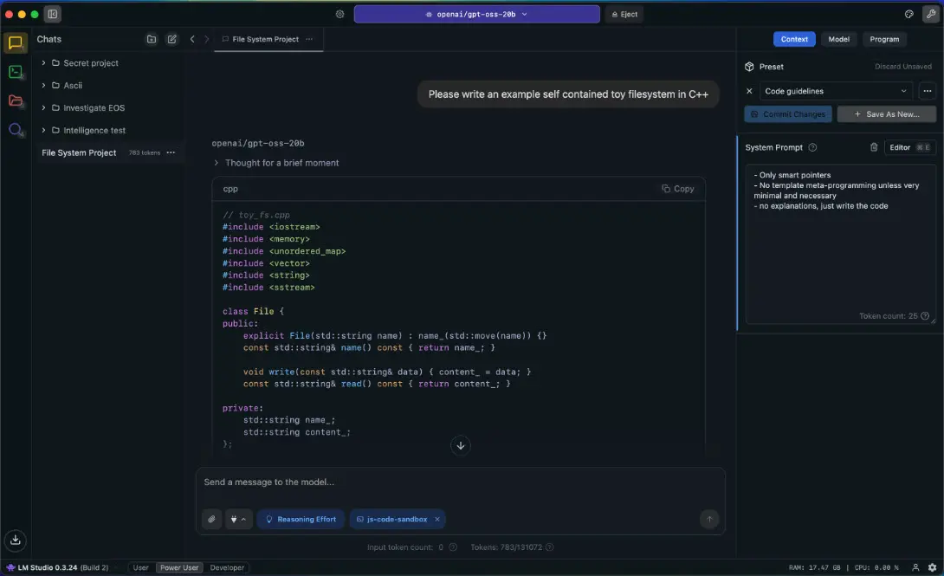This screenshot has width=944, height=576.
Task: Open the downloads icon at bottom left
Action: pos(16,539)
